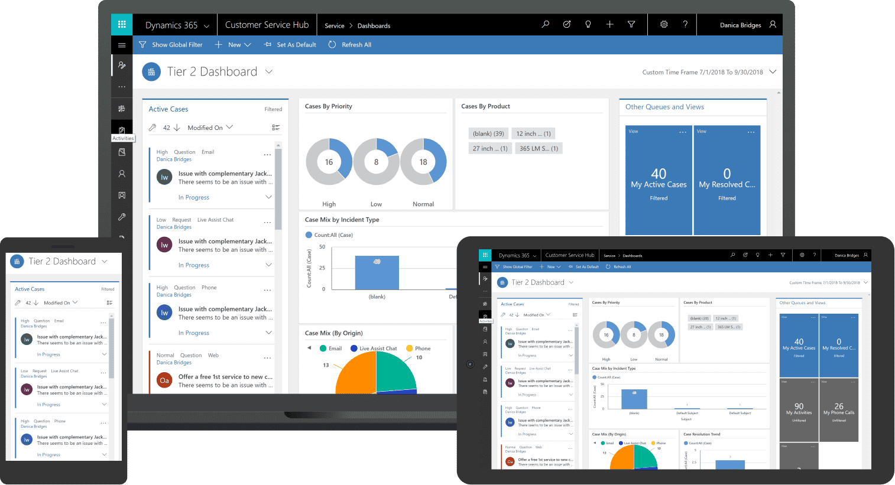This screenshot has height=485, width=895.
Task: Open Tier 2 Dashboard selector chevron on laptop
Action: pos(269,71)
